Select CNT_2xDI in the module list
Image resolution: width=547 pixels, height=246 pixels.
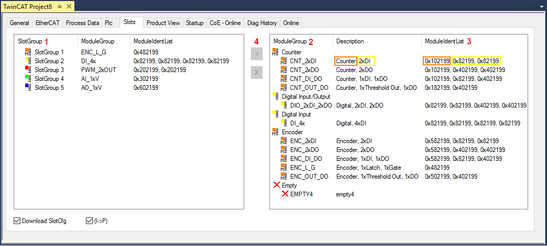tap(303, 61)
